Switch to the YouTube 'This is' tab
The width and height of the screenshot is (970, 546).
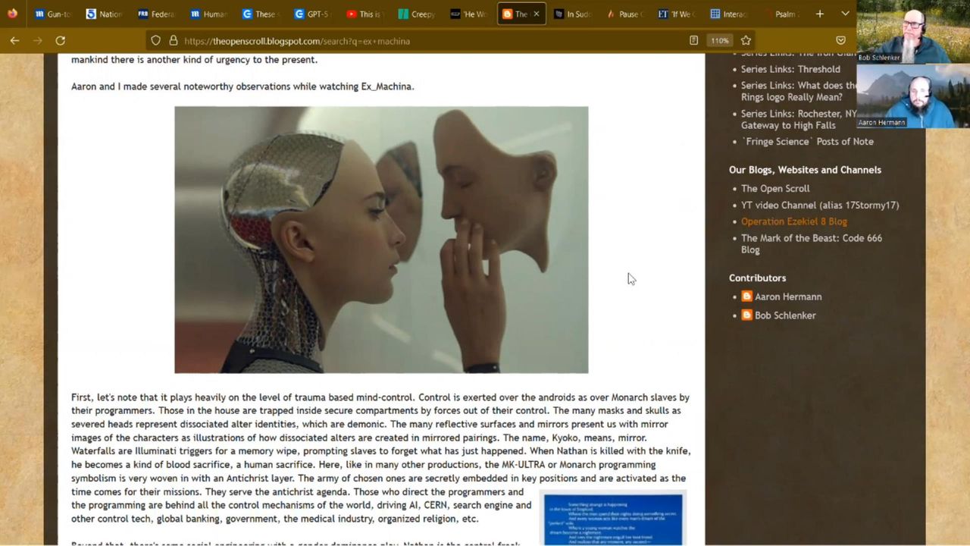point(365,14)
